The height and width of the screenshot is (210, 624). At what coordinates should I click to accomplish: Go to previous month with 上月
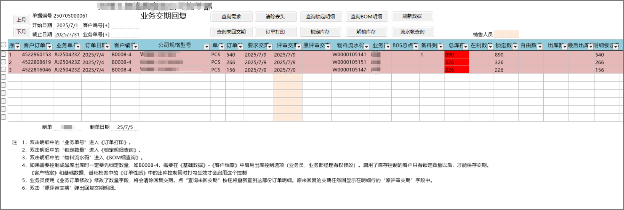point(21,20)
